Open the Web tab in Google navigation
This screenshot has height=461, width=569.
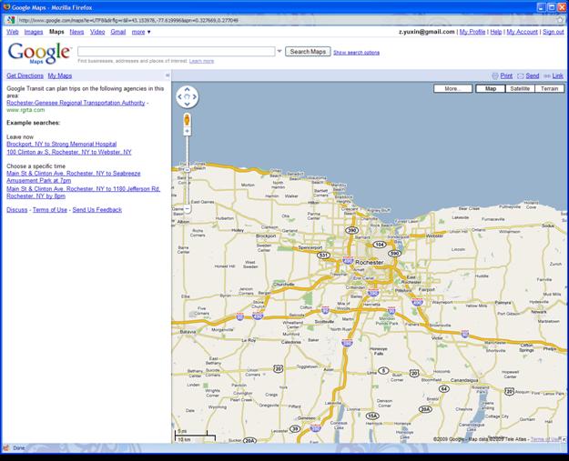pyautogui.click(x=13, y=32)
